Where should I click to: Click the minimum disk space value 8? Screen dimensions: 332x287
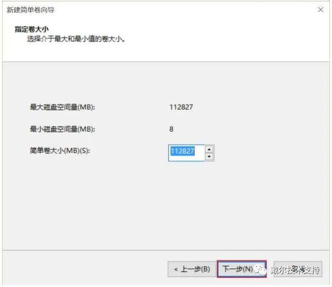click(171, 129)
